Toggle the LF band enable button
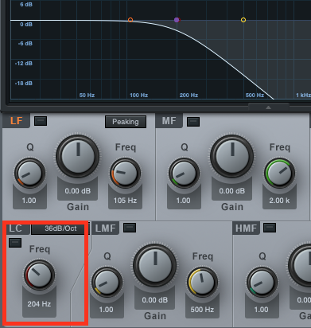This screenshot has width=311, height=328. tap(41, 121)
